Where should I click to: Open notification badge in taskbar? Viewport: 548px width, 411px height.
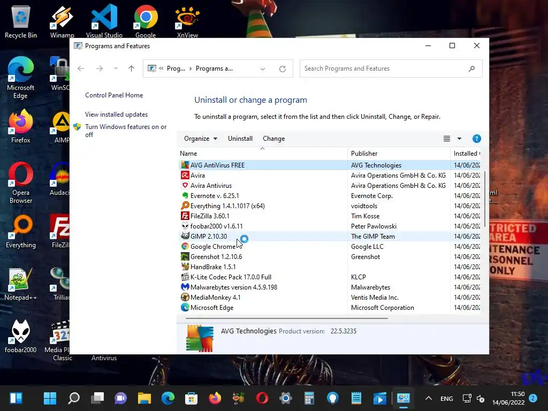pyautogui.click(x=532, y=398)
